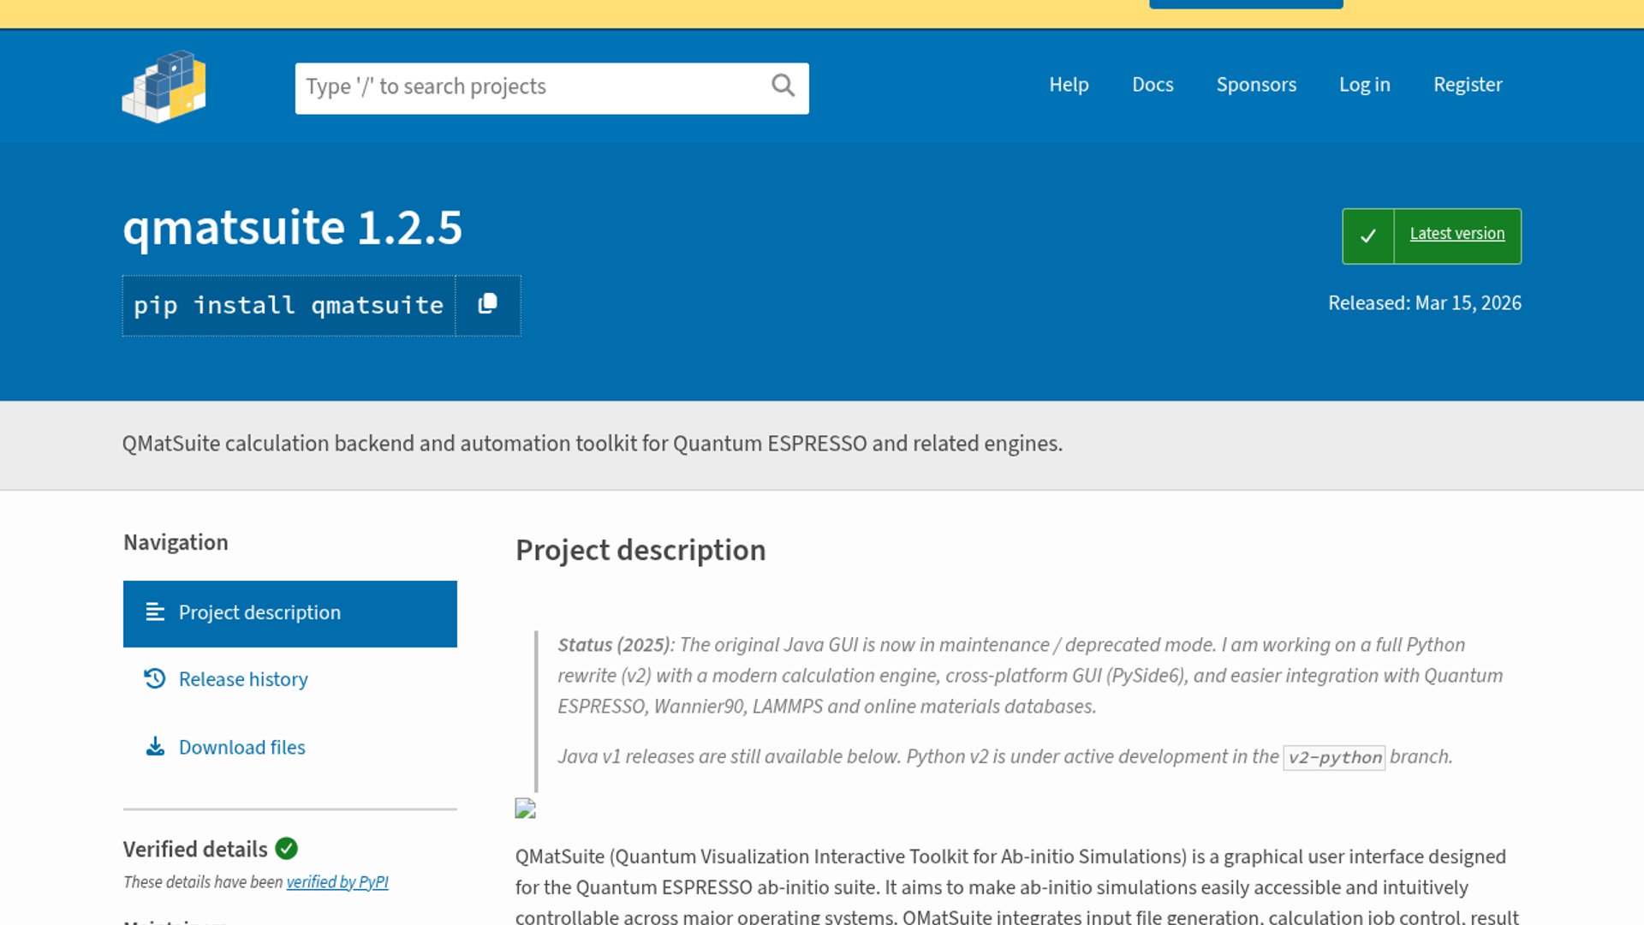Screen dimensions: 1644x925
Task: Open the Latest version link
Action: coord(1456,234)
